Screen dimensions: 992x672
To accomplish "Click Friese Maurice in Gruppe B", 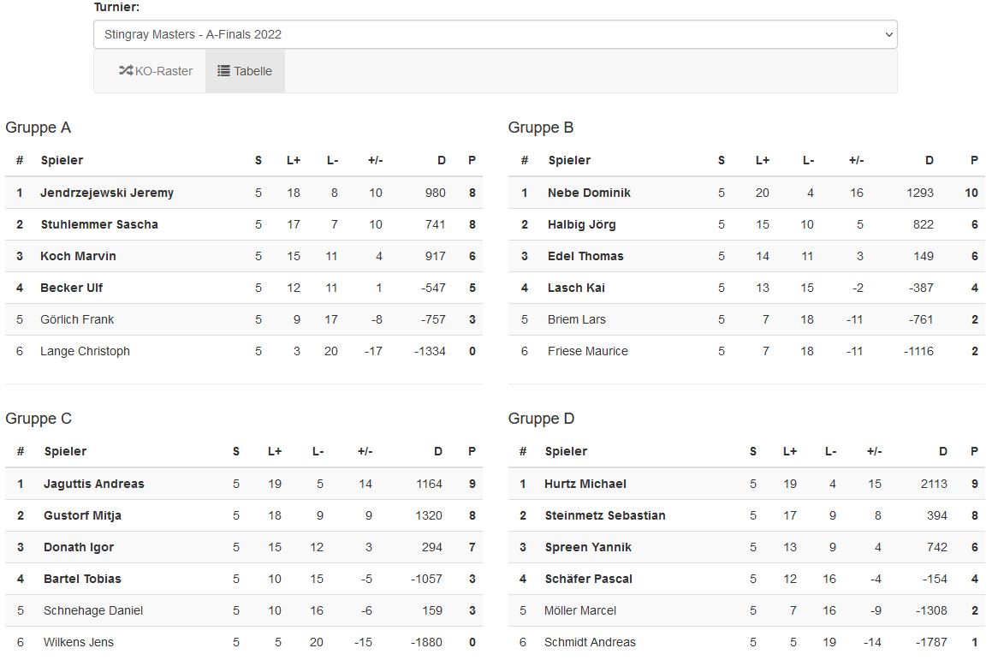I will (x=588, y=351).
